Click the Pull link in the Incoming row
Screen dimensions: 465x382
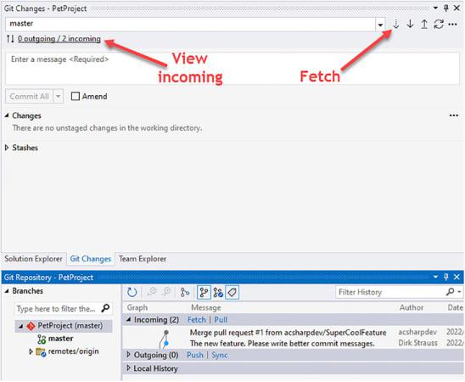[221, 320]
